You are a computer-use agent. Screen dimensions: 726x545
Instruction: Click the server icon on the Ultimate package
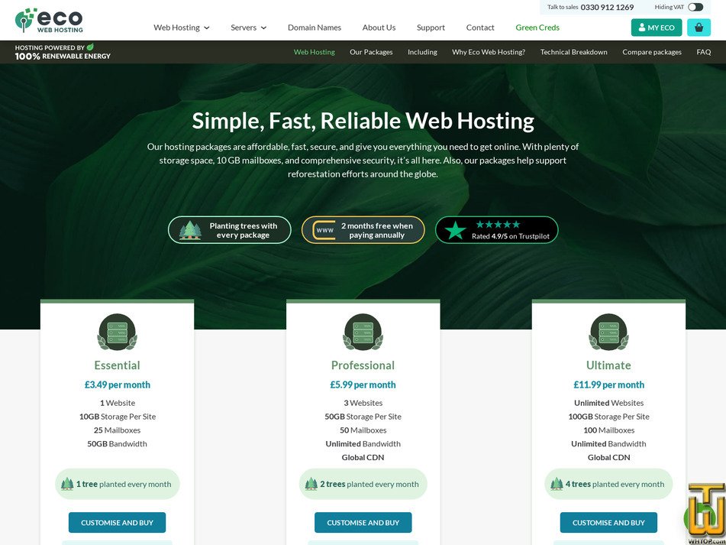608,333
